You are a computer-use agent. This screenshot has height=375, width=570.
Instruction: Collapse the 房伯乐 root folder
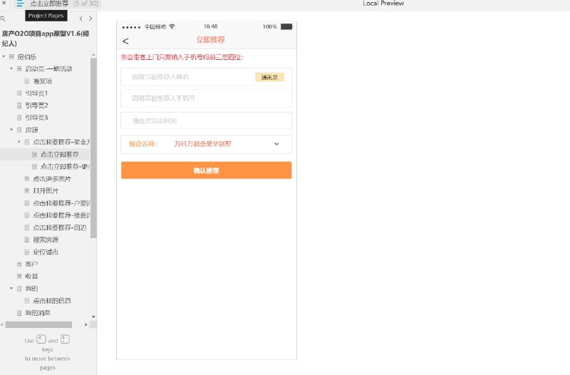4,57
